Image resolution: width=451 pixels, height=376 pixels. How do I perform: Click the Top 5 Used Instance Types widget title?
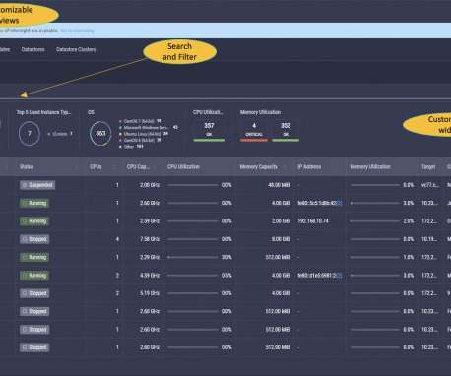point(43,112)
